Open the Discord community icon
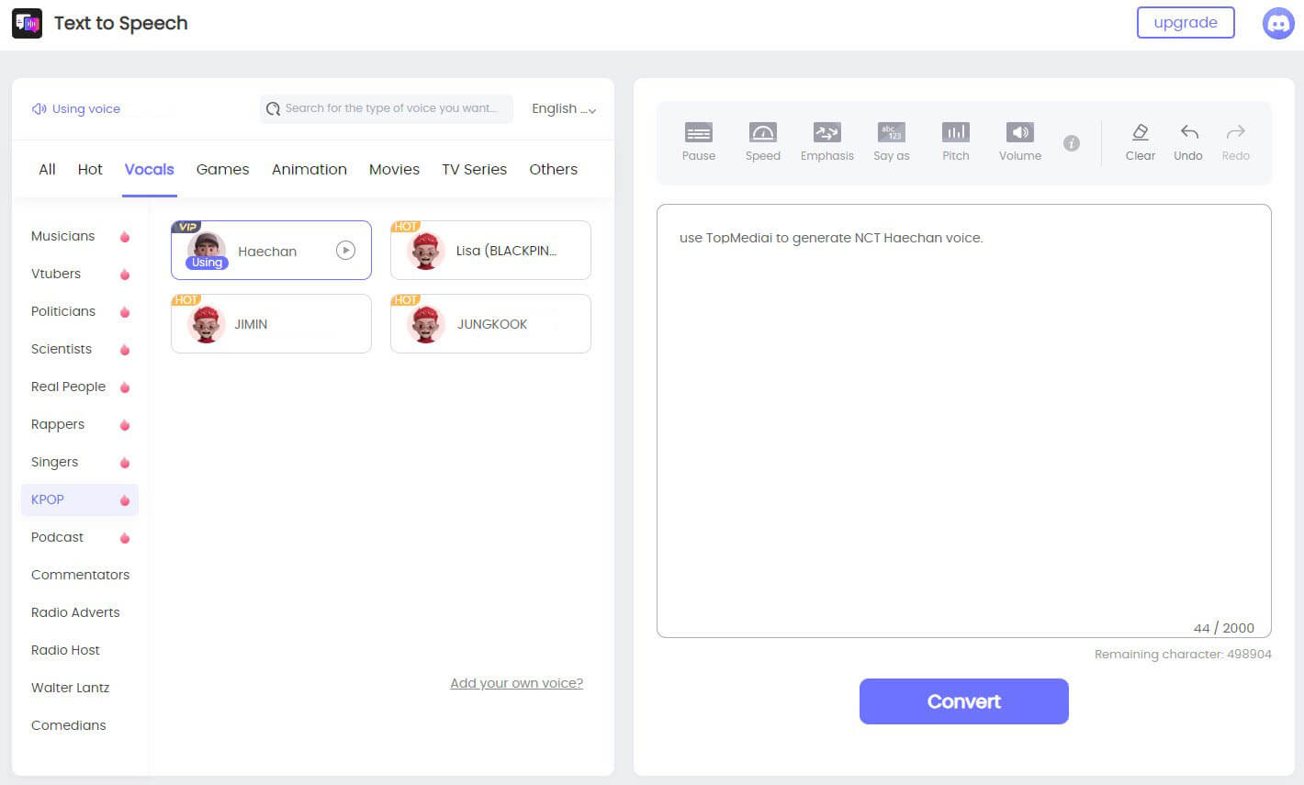This screenshot has width=1304, height=785. pyautogui.click(x=1278, y=23)
